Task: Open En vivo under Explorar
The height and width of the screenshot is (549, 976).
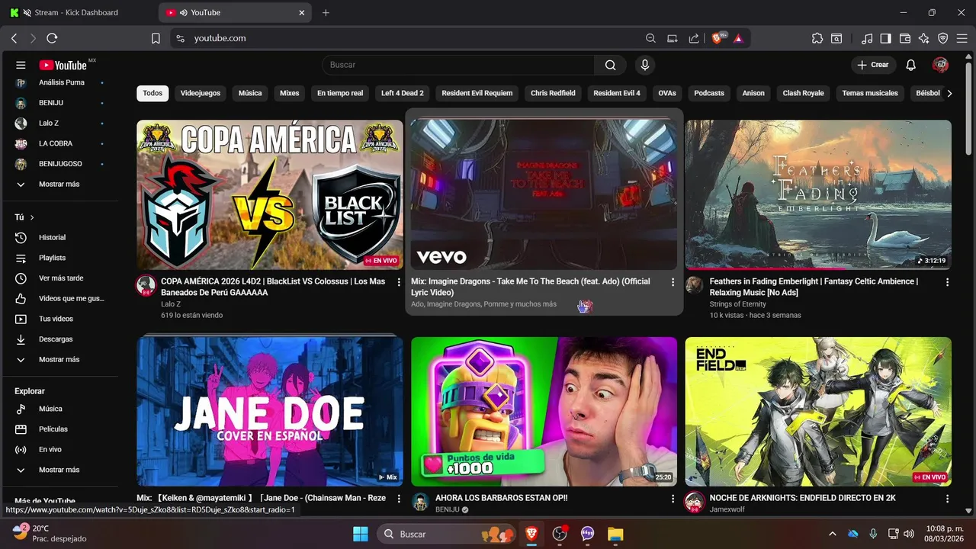Action: [60, 450]
